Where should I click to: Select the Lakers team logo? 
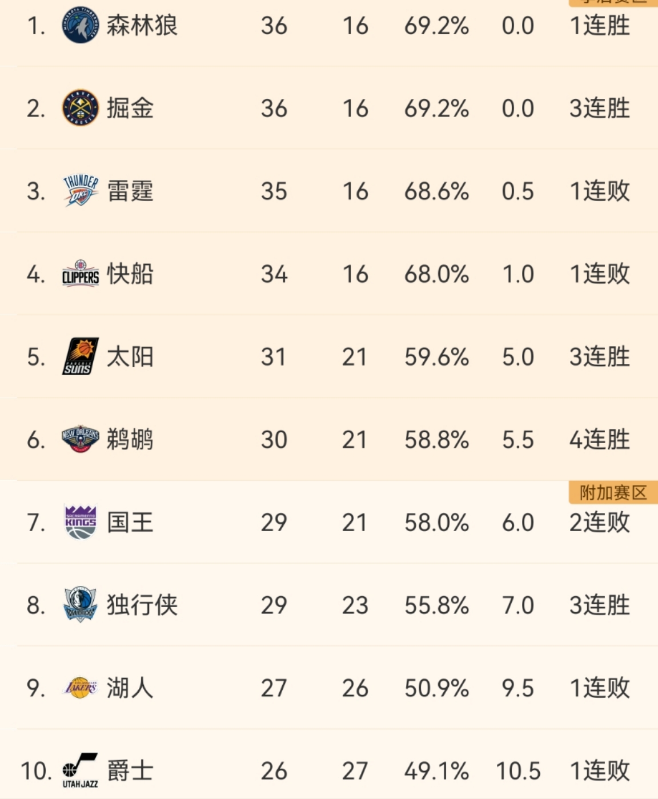tap(80, 688)
